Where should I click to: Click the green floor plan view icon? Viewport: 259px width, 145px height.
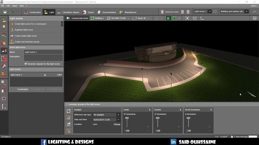[x=175, y=18]
